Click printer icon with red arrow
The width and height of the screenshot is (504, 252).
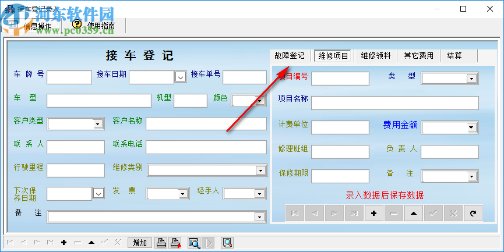click(x=175, y=243)
